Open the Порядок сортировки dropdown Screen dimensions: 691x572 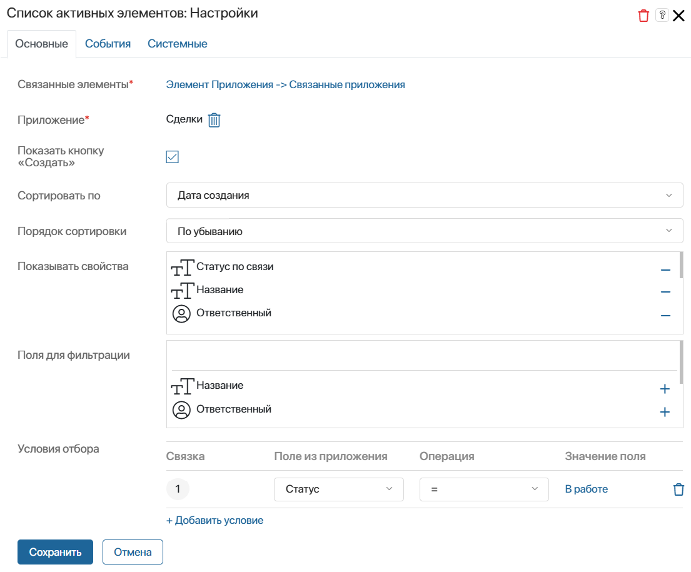point(425,231)
